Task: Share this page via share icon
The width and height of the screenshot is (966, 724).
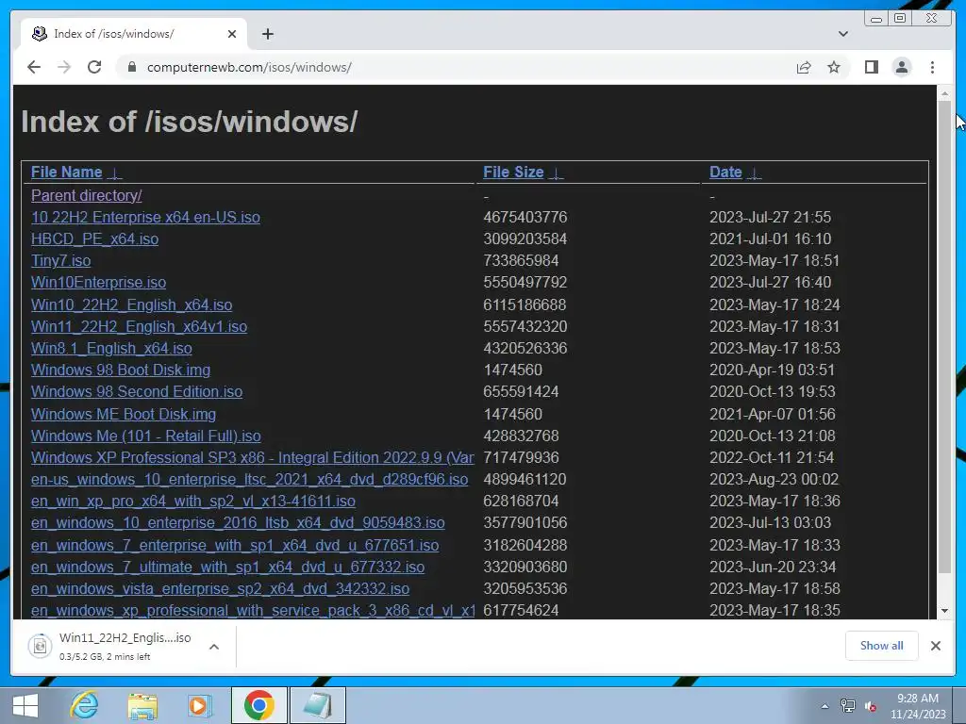Action: (804, 67)
